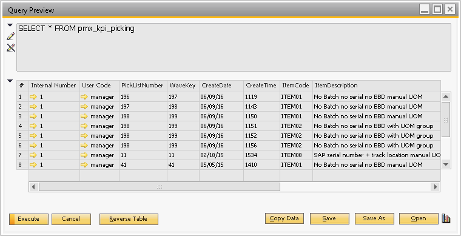The width and height of the screenshot is (461, 236).
Task: Click the CreateTime column header
Action: pyautogui.click(x=261, y=86)
